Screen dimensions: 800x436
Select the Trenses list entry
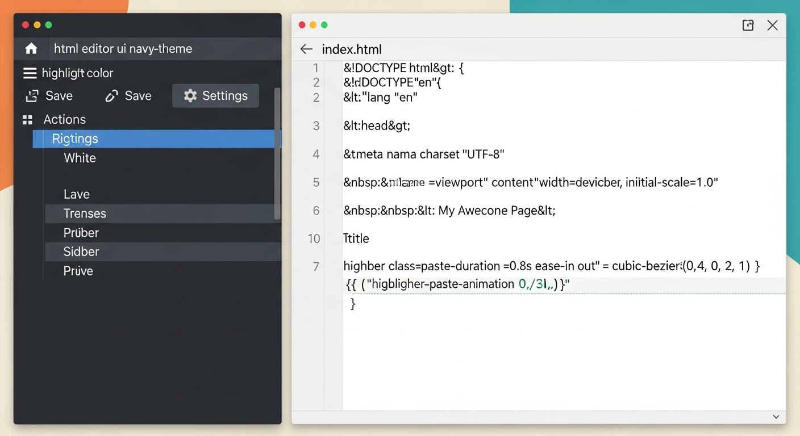(x=85, y=213)
